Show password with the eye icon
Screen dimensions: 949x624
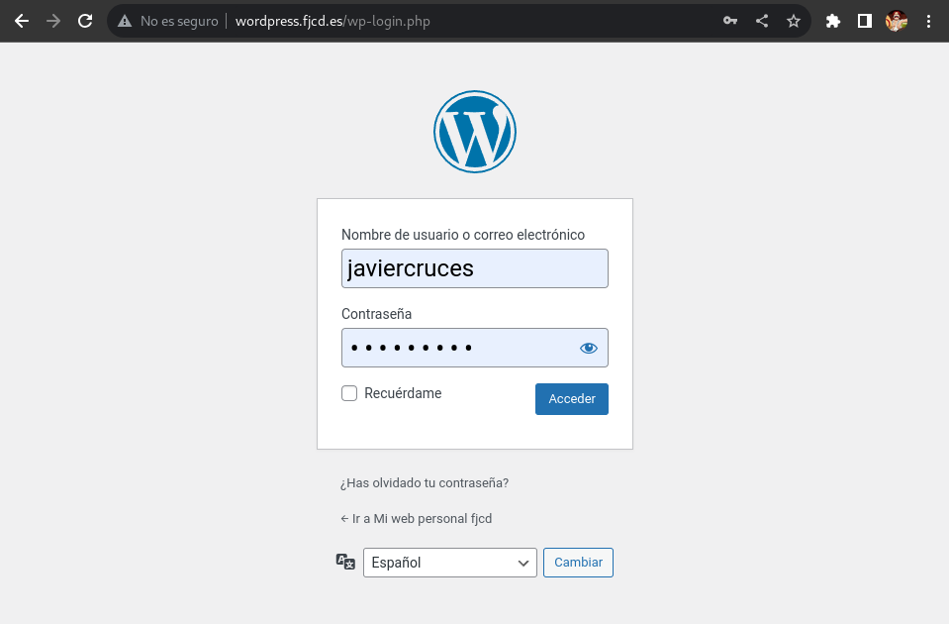coord(588,348)
